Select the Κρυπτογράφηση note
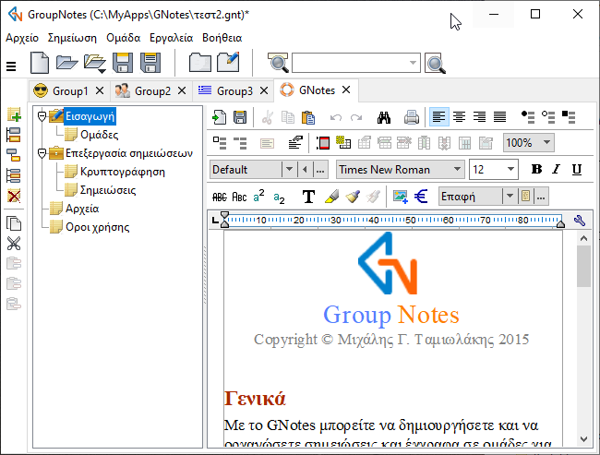This screenshot has width=600, height=455. [x=123, y=172]
